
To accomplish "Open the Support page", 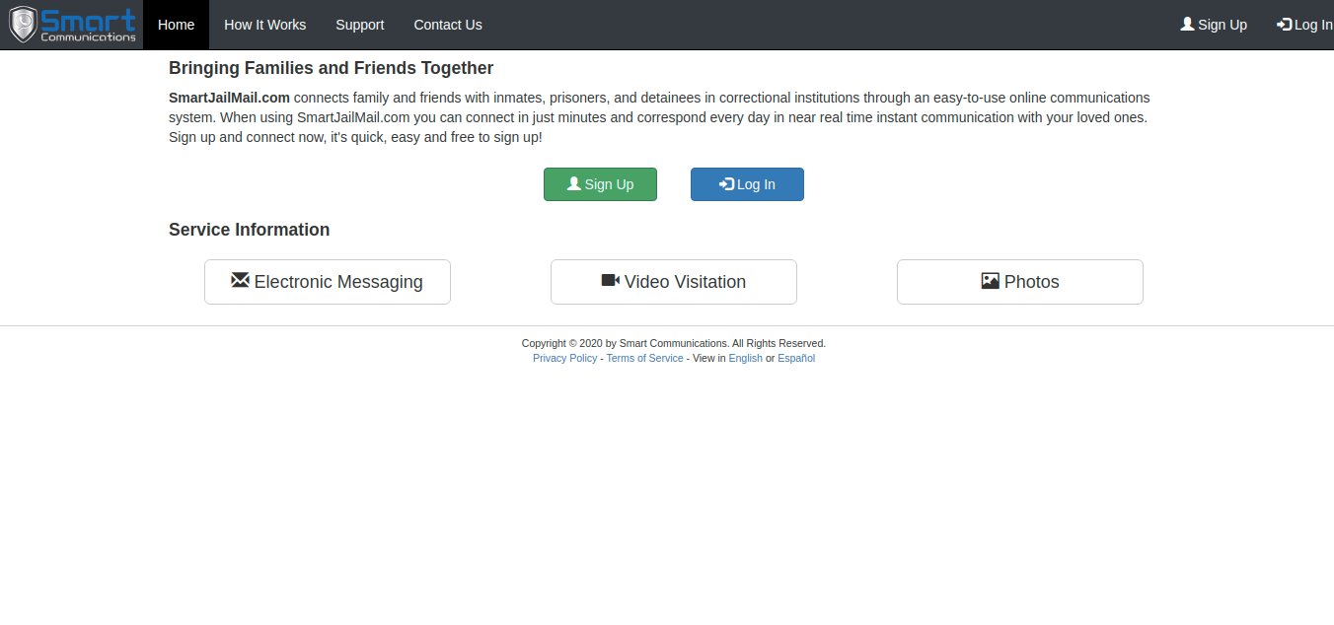I will (359, 24).
